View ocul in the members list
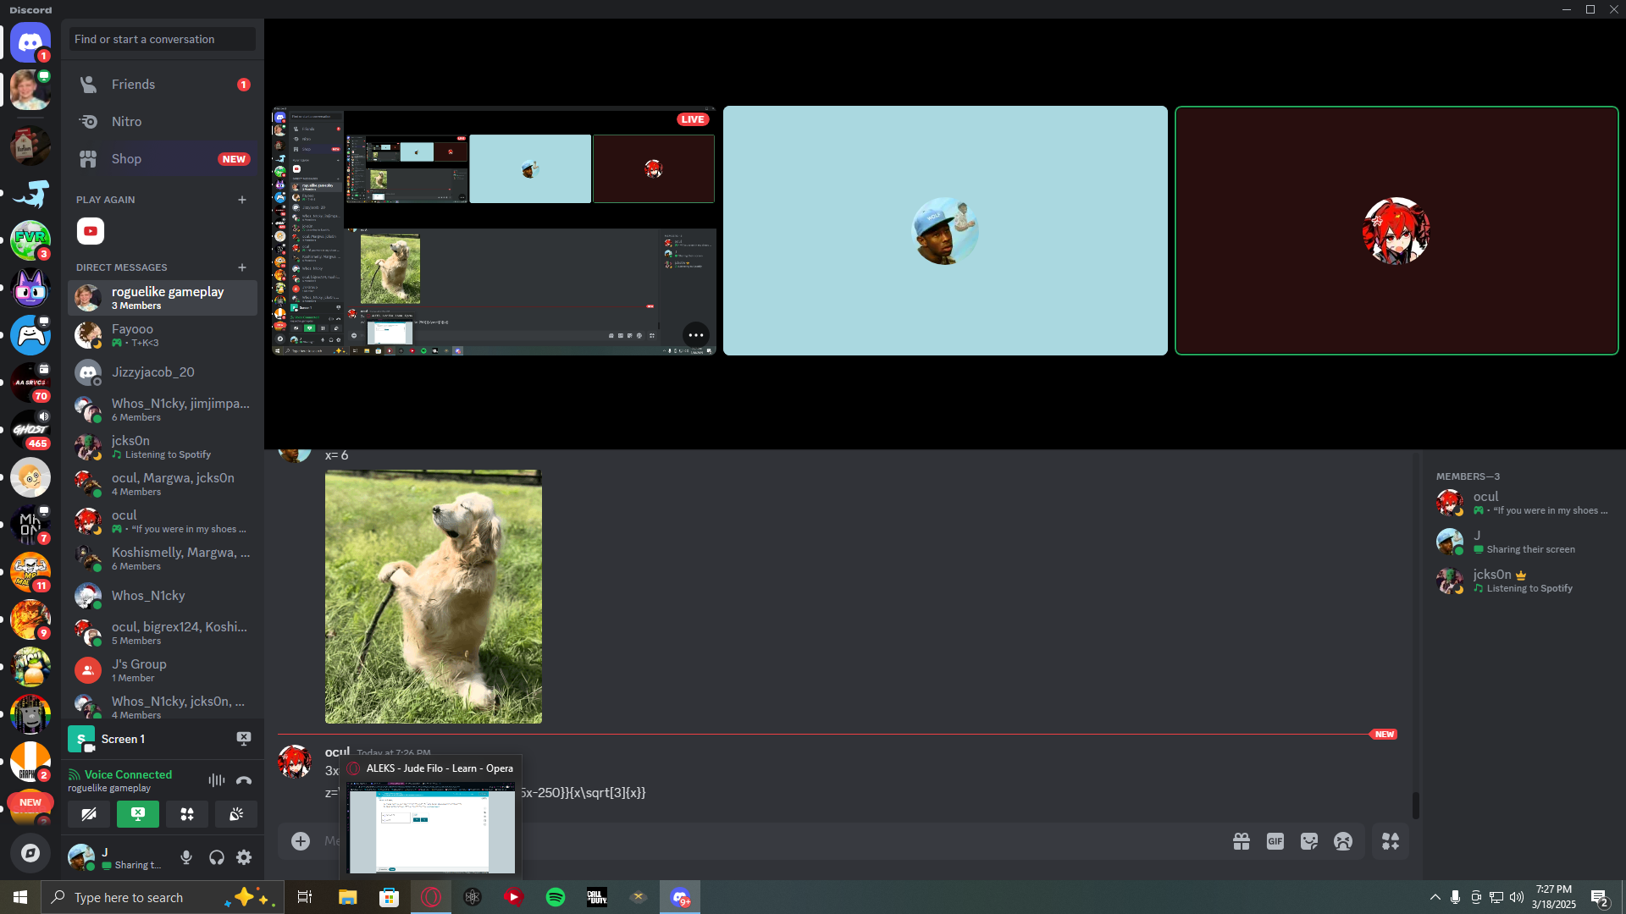Viewport: 1626px width, 914px height. 1523,503
